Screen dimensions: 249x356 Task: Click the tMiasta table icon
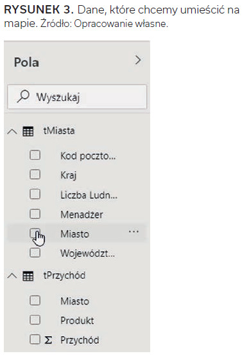pyautogui.click(x=28, y=131)
